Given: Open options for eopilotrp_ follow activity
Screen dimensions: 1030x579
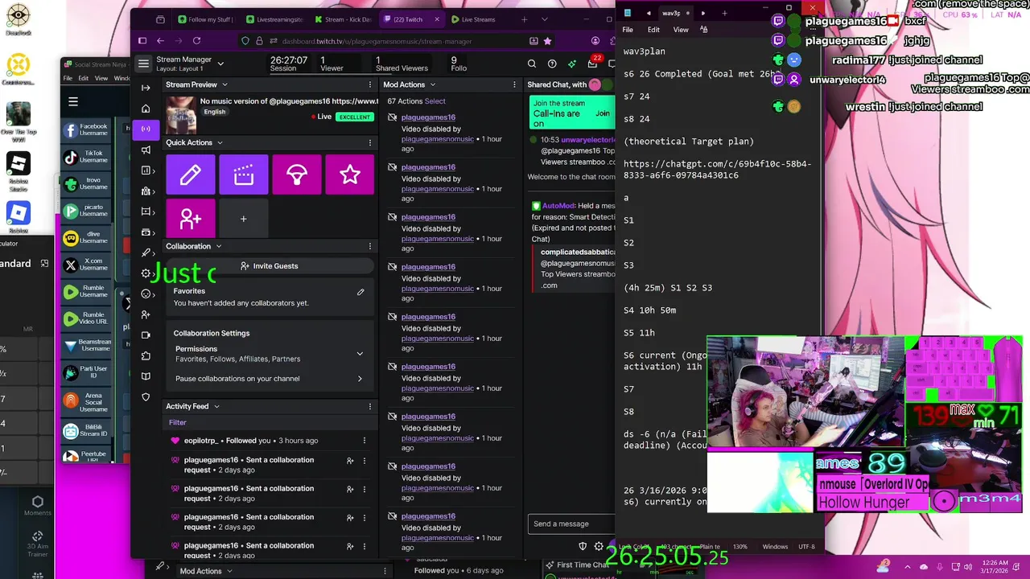Looking at the screenshot, I should 365,441.
